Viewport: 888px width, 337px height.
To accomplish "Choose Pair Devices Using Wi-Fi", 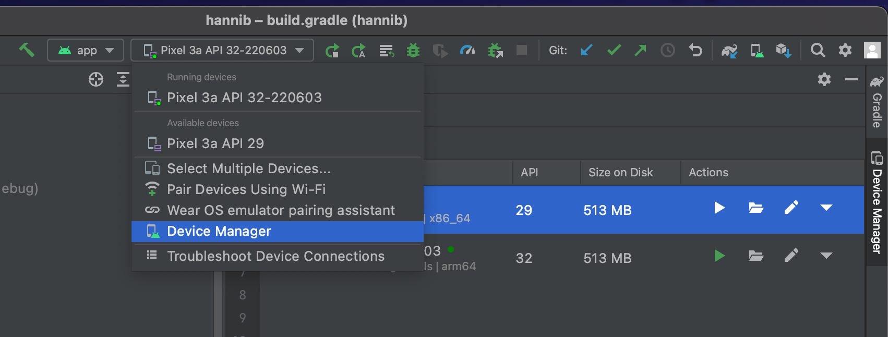I will [x=278, y=189].
